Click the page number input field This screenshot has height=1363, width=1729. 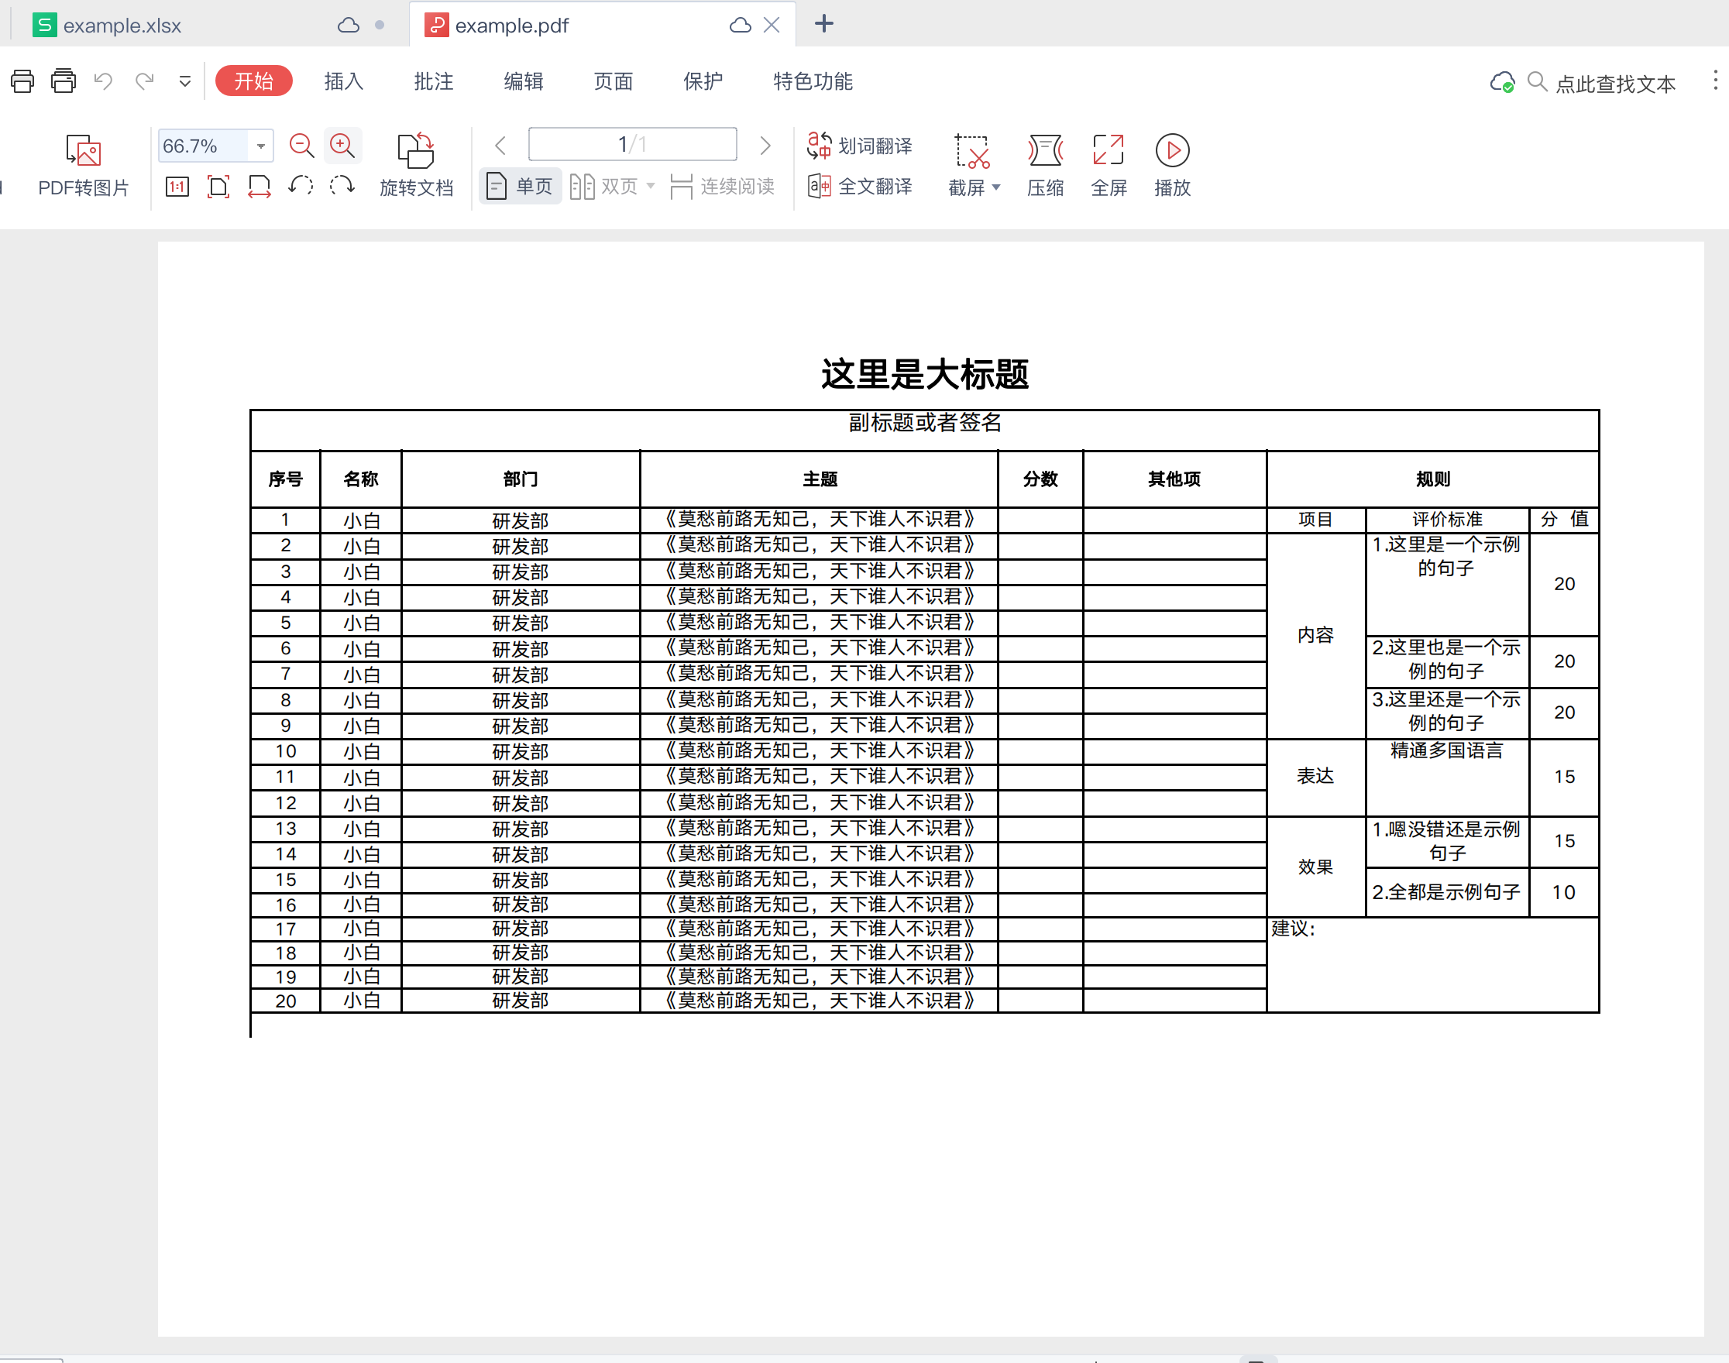[632, 145]
